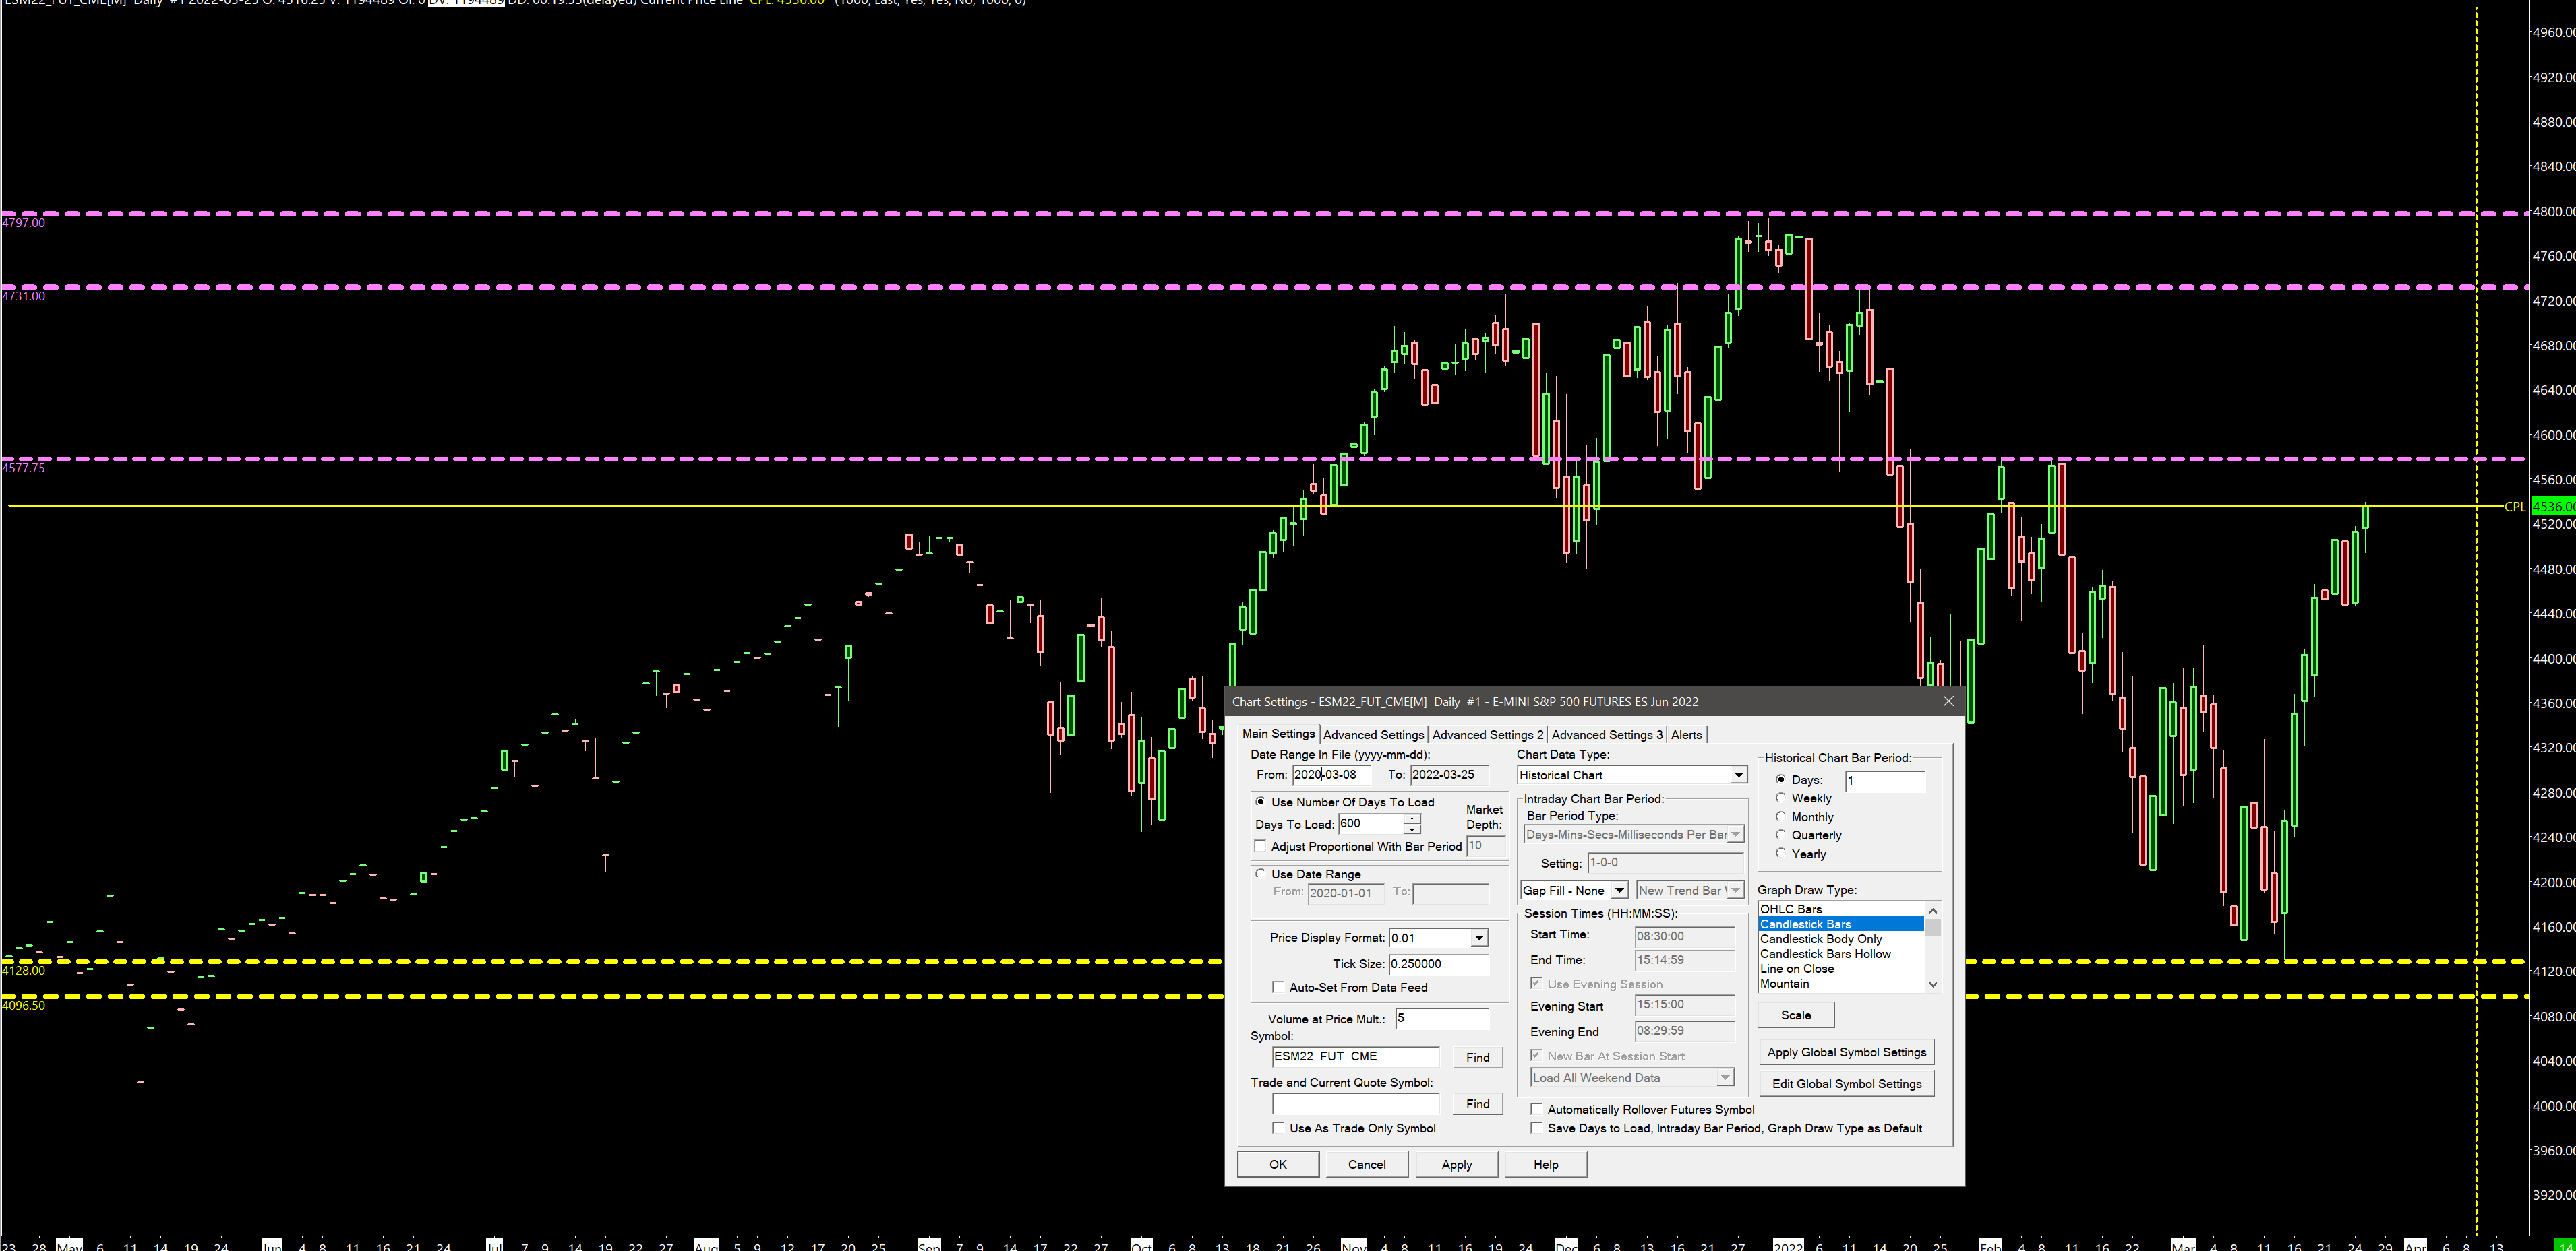Close the Chart Settings dialog

click(x=1947, y=701)
